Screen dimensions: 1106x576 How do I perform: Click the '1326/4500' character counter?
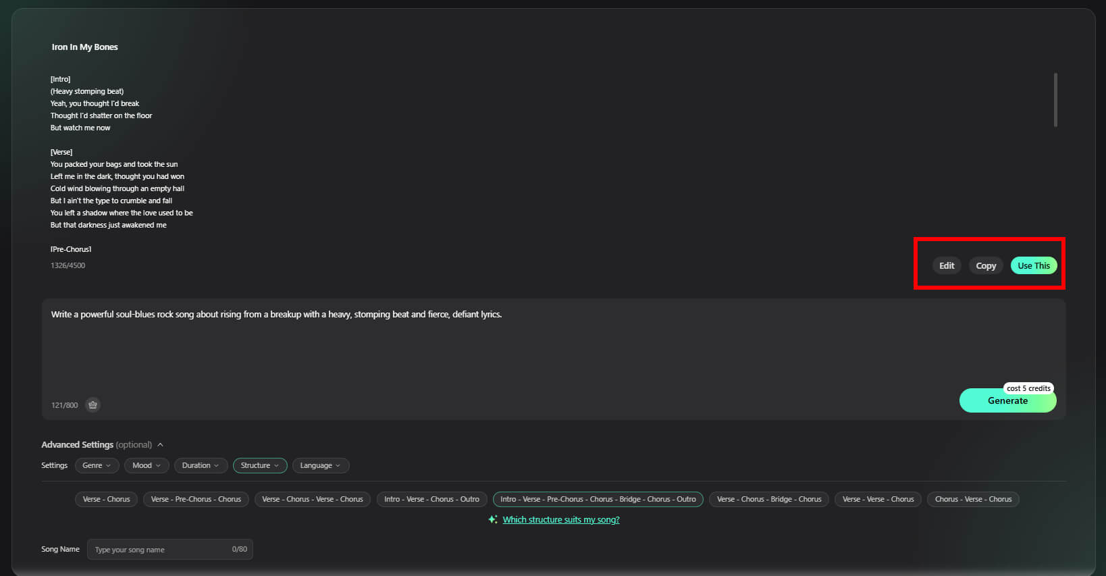(x=68, y=265)
